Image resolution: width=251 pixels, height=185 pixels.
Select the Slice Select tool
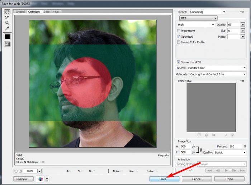coord(7,17)
